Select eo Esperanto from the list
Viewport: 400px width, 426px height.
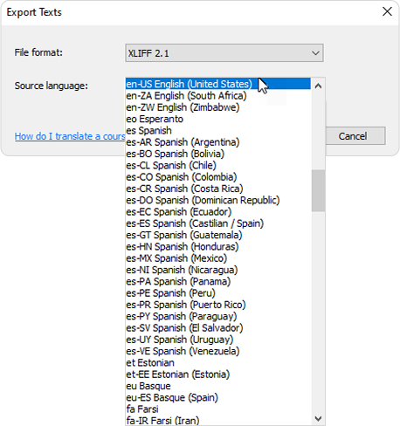point(218,119)
